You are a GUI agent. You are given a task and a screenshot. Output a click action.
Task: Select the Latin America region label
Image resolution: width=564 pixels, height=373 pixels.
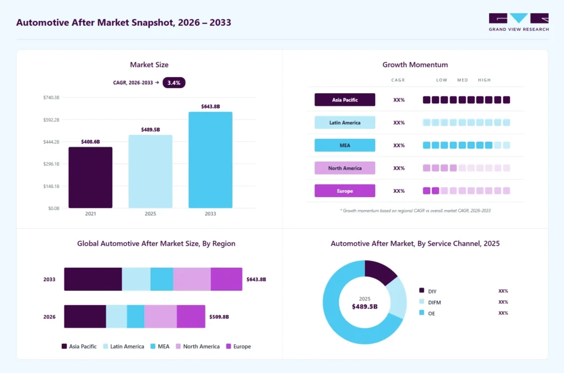click(x=345, y=123)
